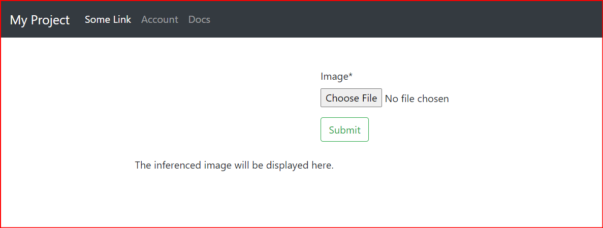Navigate to the Account page
The width and height of the screenshot is (603, 228).
160,20
